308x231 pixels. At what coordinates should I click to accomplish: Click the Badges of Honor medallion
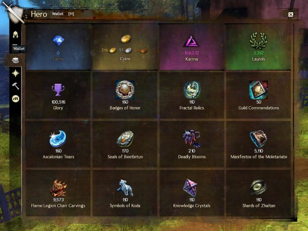(125, 90)
